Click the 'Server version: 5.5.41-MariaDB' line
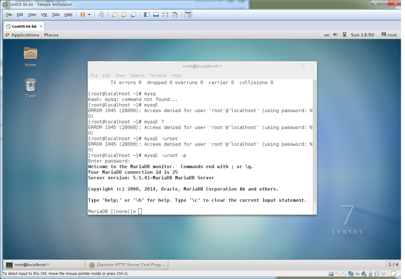The image size is (405, 279). pos(151,178)
